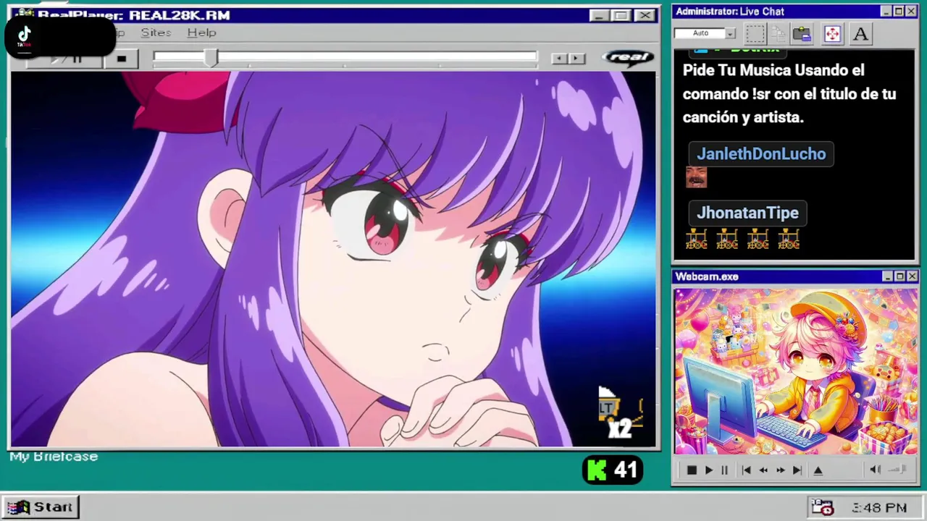Rewind in the Webcam.exe controls
The image size is (927, 521).
pyautogui.click(x=763, y=470)
